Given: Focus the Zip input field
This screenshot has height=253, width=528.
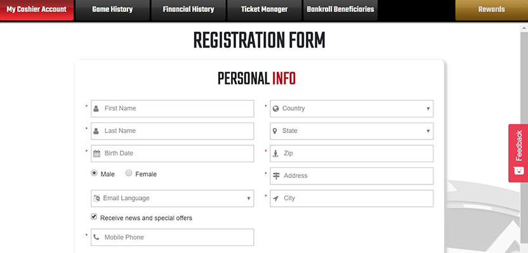Looking at the screenshot, I should pyautogui.click(x=352, y=153).
